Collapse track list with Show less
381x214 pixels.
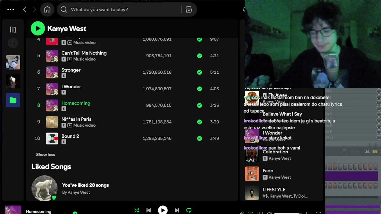[x=46, y=155]
